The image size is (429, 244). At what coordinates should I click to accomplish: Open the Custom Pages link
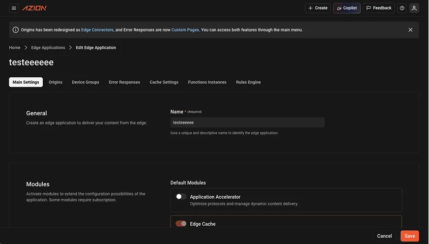pos(185,30)
